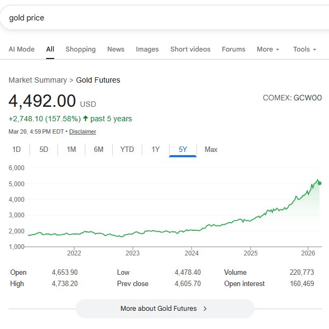Go to the Images tab
Screen dimensions: 329x329
(x=147, y=49)
